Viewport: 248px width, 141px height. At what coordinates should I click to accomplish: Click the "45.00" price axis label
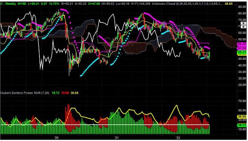pyautogui.click(x=242, y=59)
